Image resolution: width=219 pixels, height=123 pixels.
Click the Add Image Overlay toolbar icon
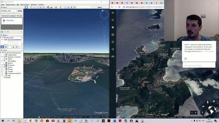pos(40,7)
